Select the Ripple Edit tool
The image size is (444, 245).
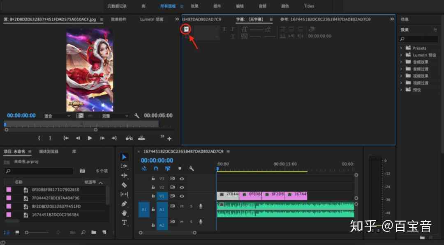[x=124, y=176]
